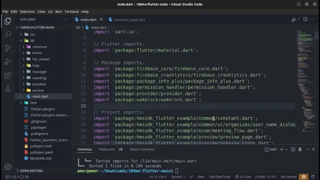The width and height of the screenshot is (320, 180).
Task: Open Run and Debug view
Action: pos(8,61)
